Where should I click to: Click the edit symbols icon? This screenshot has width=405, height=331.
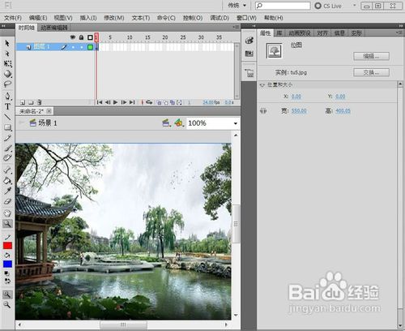click(178, 123)
